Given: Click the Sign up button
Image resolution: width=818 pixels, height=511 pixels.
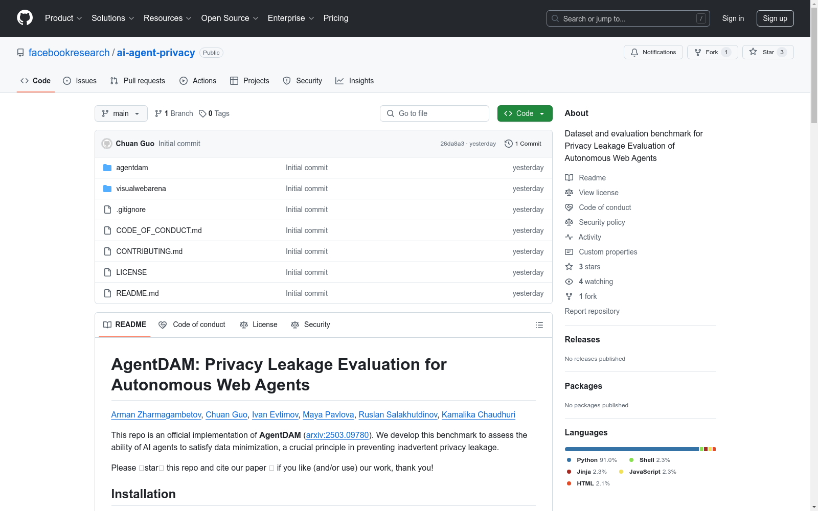Looking at the screenshot, I should [775, 18].
